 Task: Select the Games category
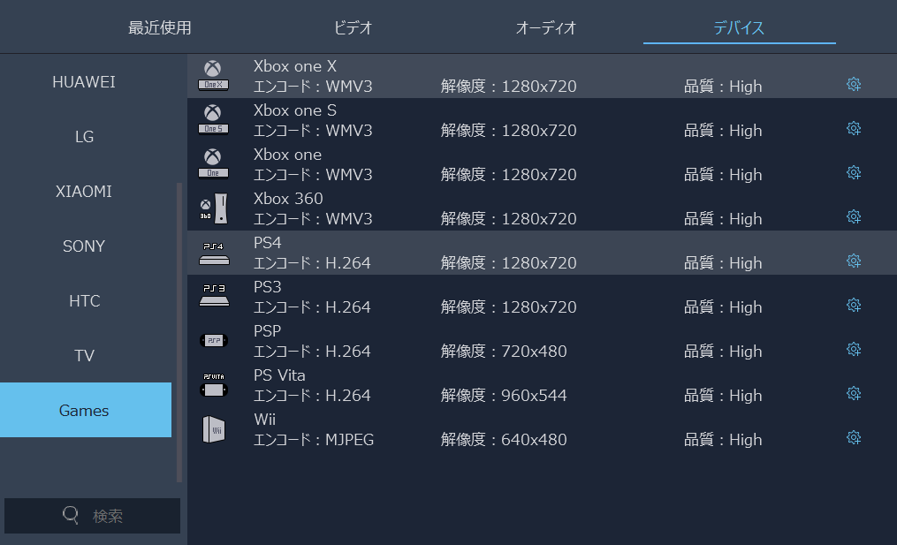pyautogui.click(x=84, y=410)
